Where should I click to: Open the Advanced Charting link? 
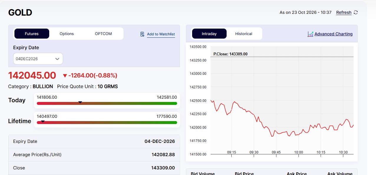click(334, 34)
